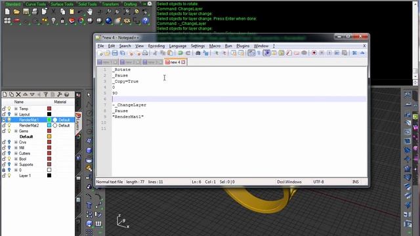Open Rhino toolbar options gear beside tabs

tap(150, 4)
